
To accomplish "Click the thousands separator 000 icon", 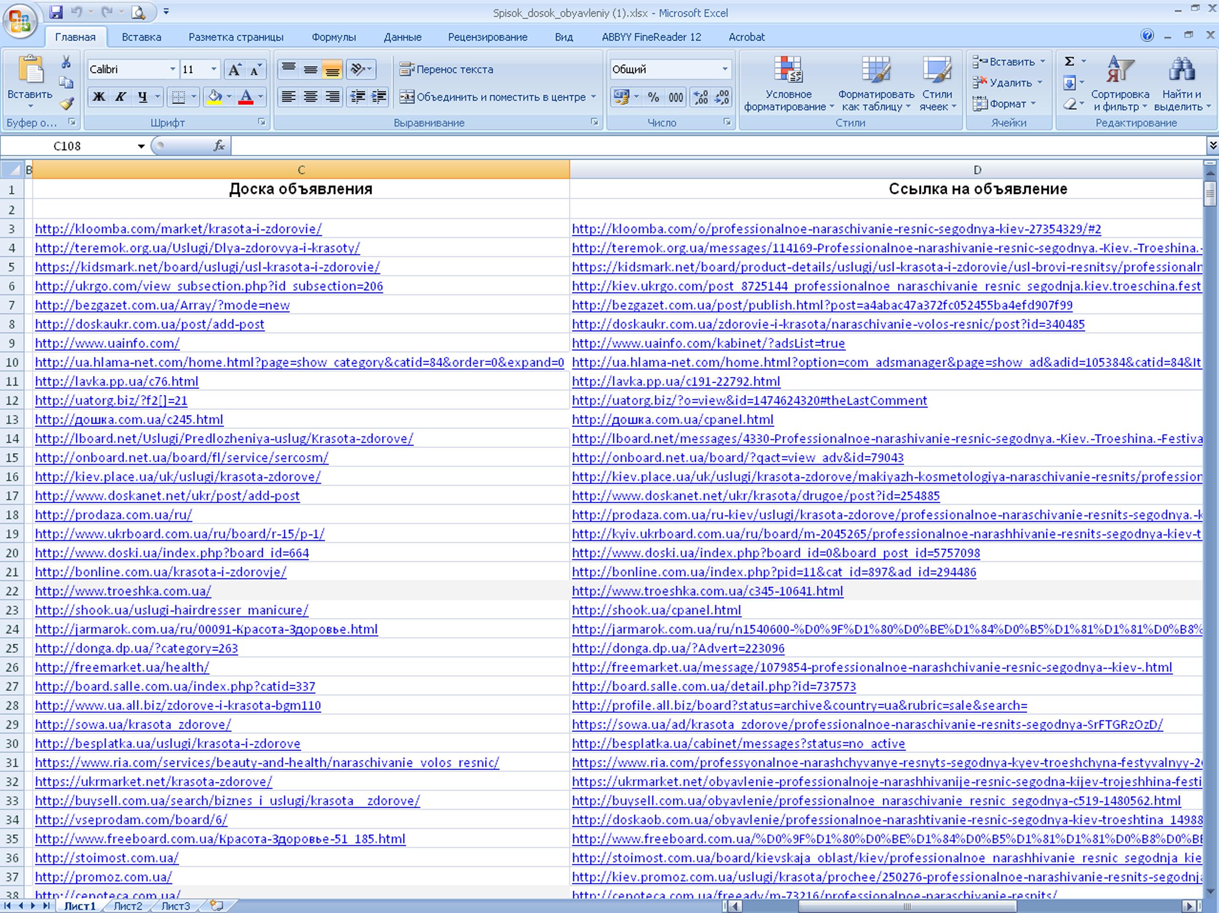I will pyautogui.click(x=676, y=98).
